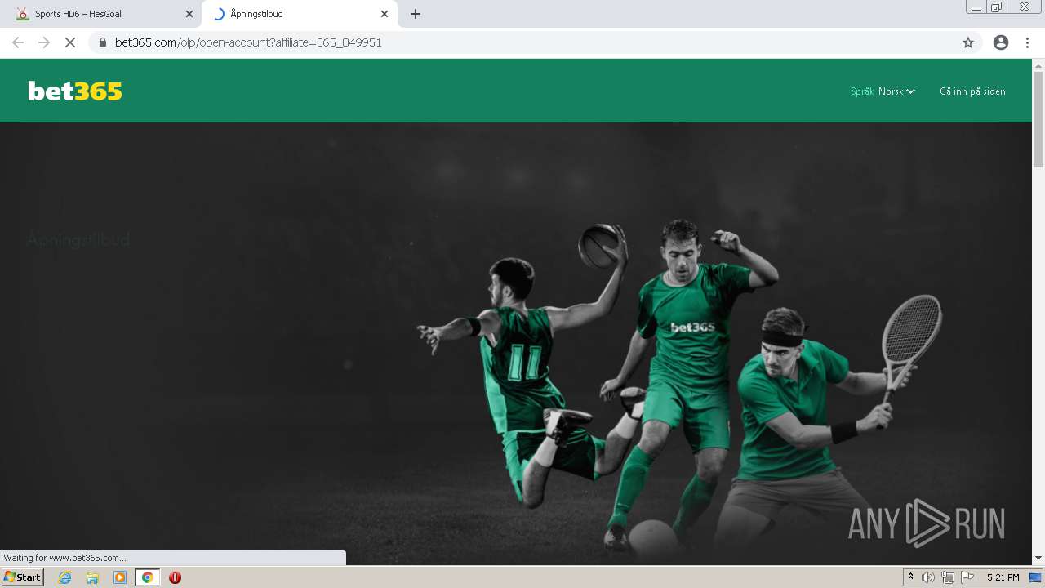
Task: Click the vertical scrollbar thumb
Action: pos(1038,119)
